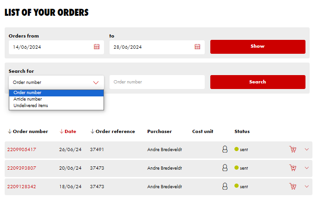Click purchaser user icon in order 2209393807 row

pyautogui.click(x=225, y=168)
